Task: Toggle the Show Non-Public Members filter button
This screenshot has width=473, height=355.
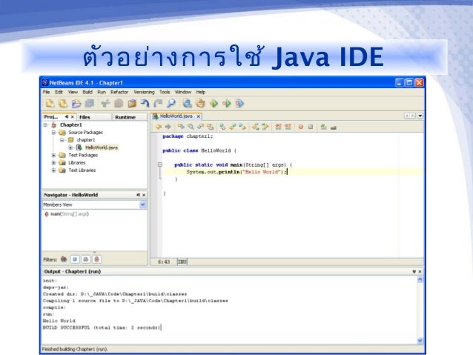Action: click(x=97, y=259)
